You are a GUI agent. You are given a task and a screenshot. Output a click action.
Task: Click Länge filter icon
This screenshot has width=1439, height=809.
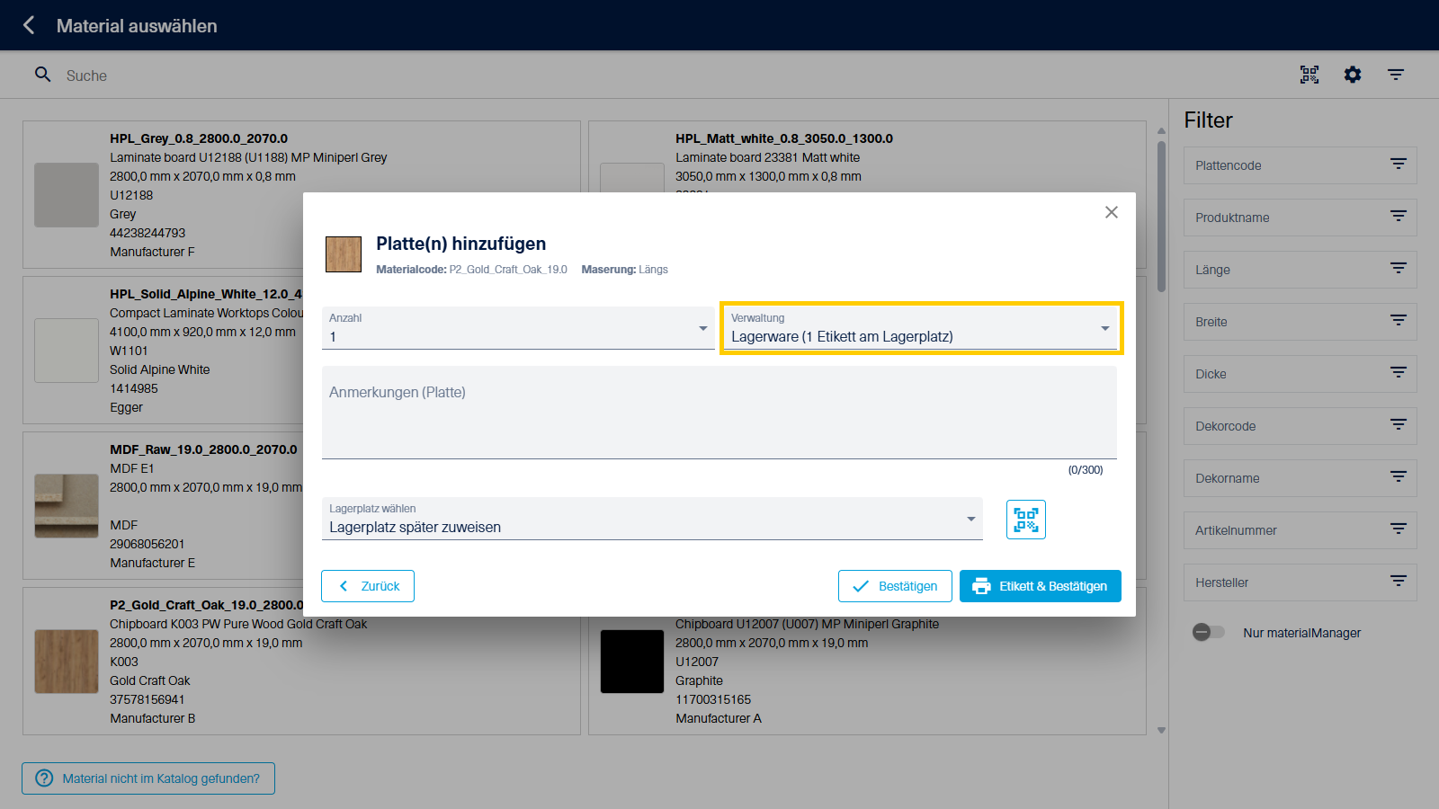point(1399,268)
